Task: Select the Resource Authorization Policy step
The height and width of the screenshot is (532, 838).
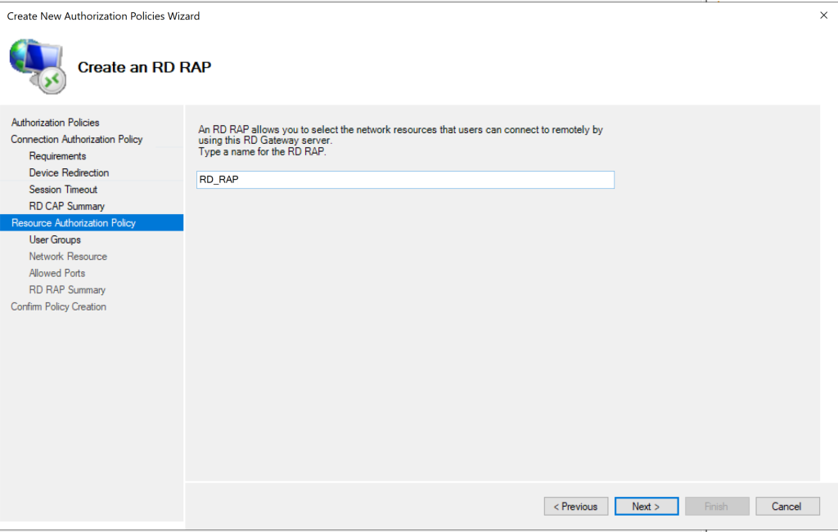Action: pyautogui.click(x=92, y=223)
